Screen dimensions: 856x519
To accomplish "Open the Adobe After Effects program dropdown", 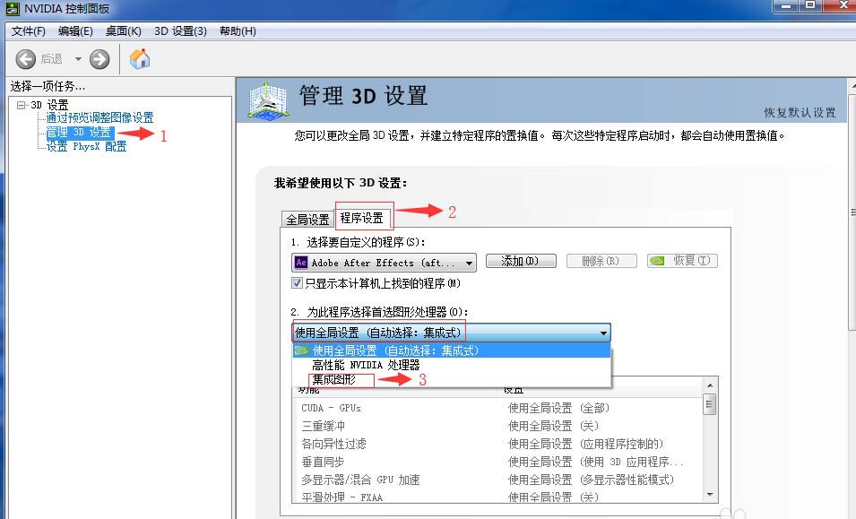I will pyautogui.click(x=384, y=263).
